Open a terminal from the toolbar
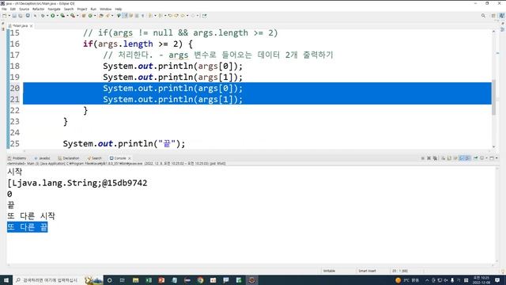Screen dimensions: 506x285 [x=28, y=16]
